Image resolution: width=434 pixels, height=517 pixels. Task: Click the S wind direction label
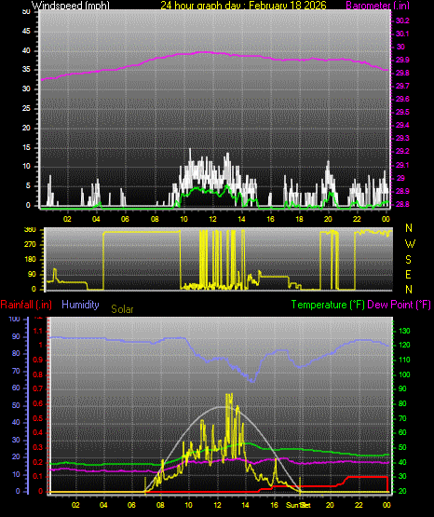408,260
